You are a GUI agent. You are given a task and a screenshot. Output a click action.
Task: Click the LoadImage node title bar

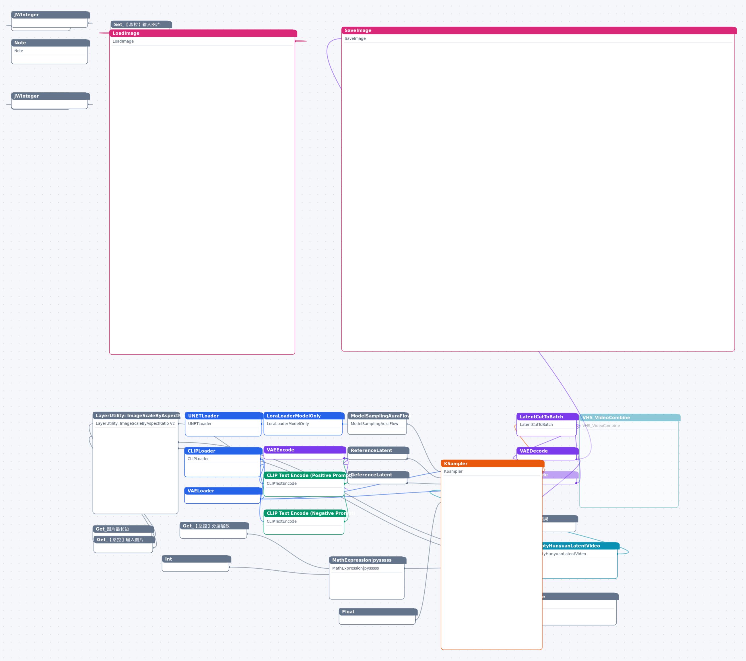(203, 33)
